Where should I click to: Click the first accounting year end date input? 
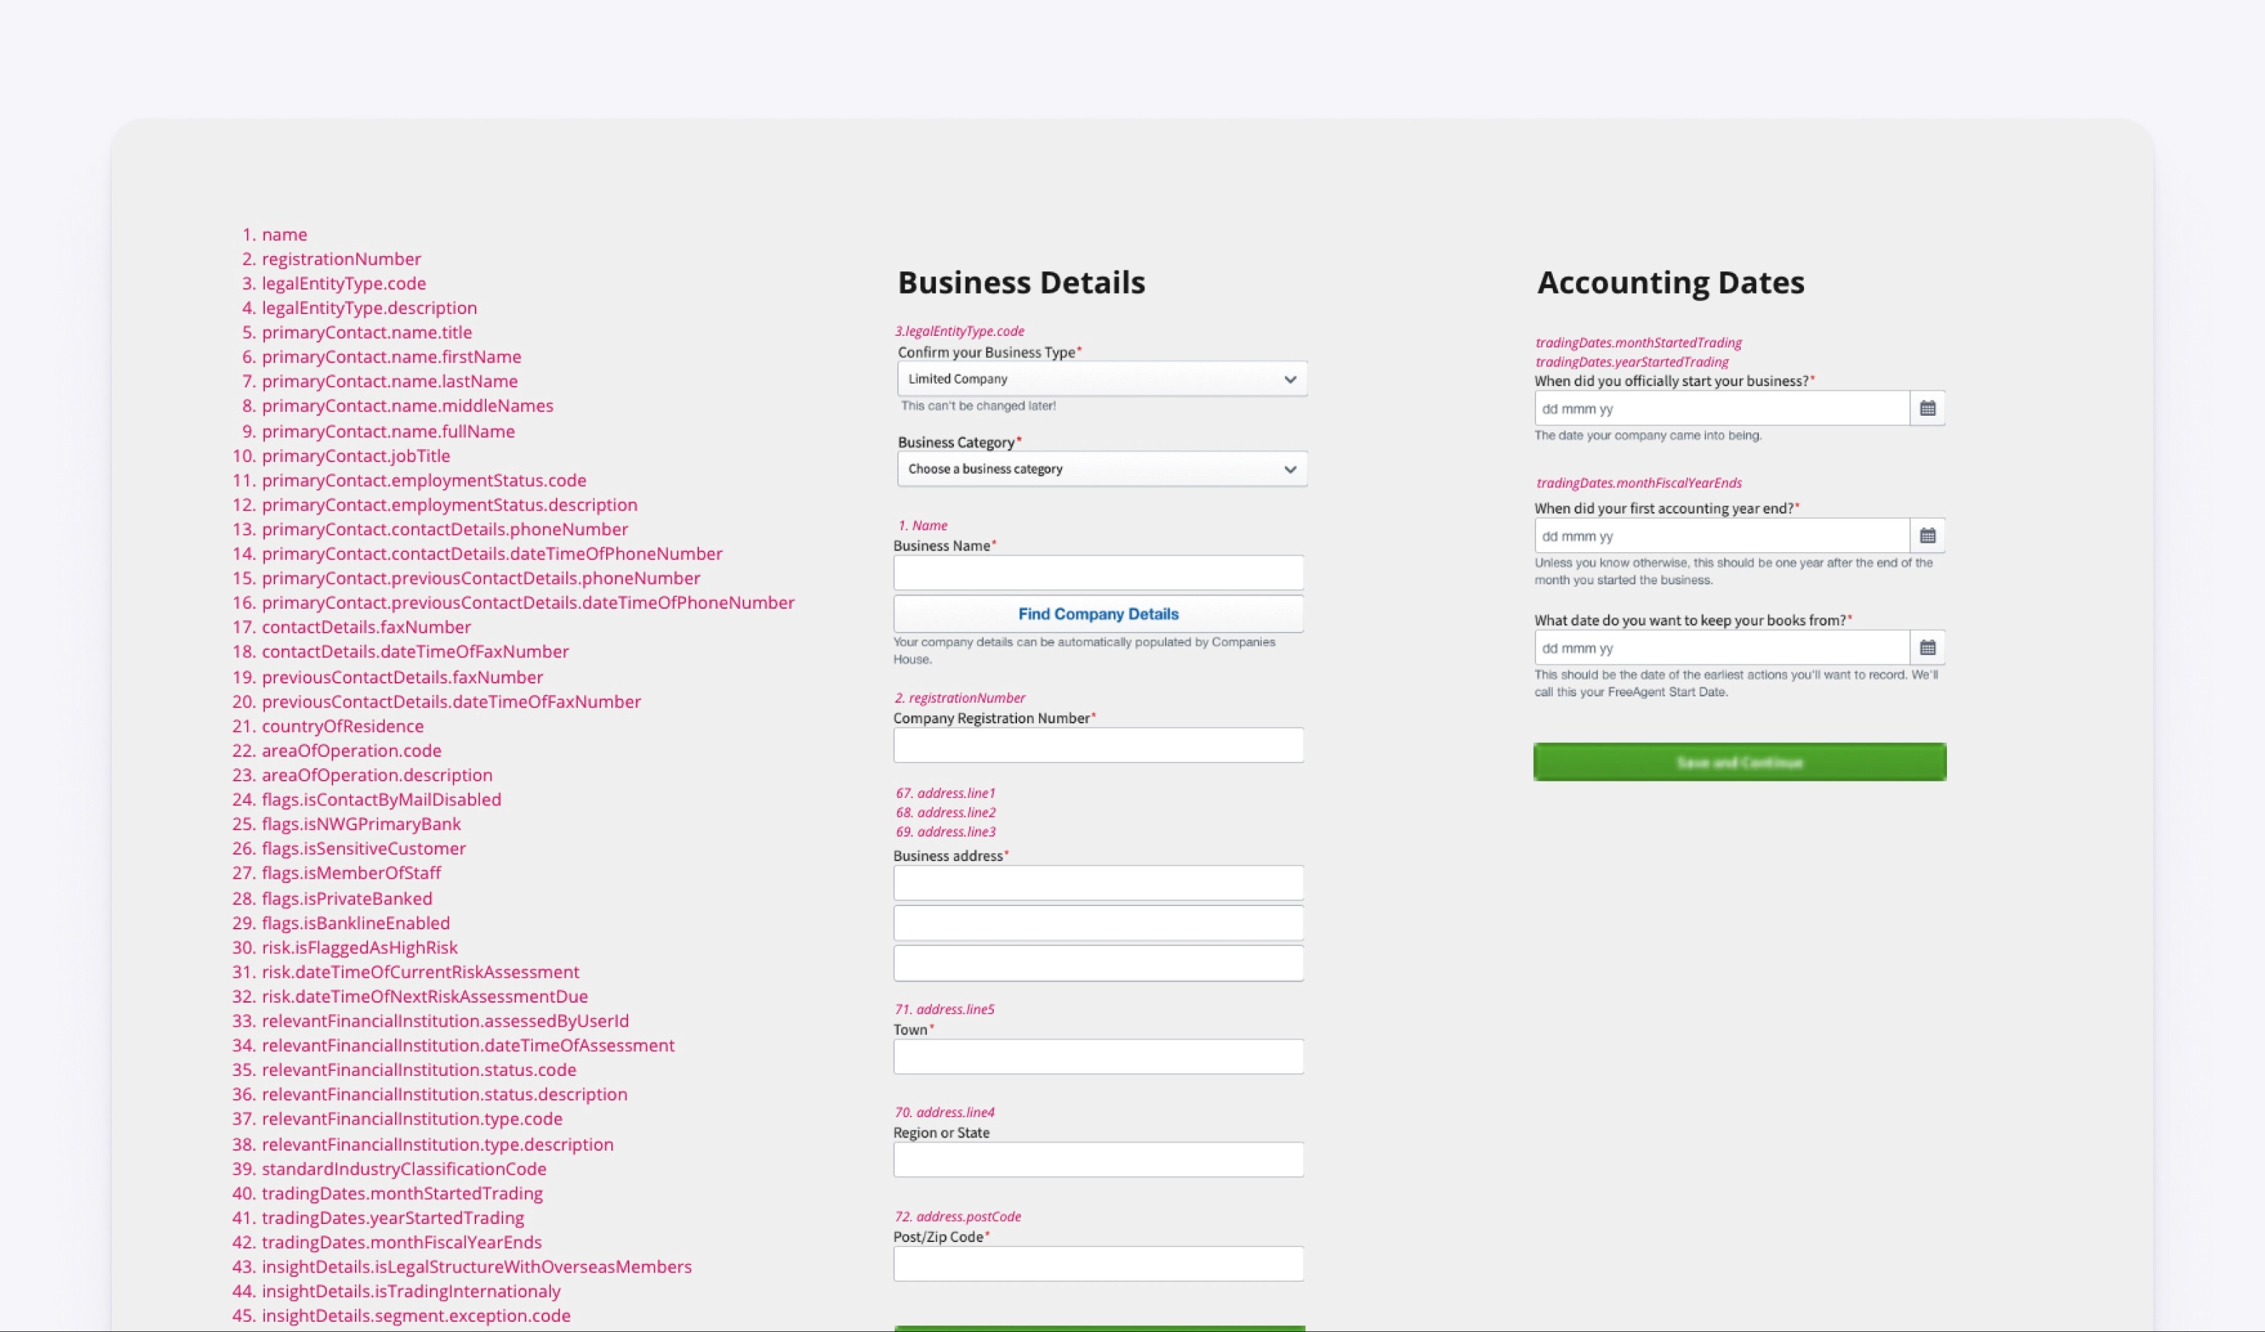tap(1721, 536)
